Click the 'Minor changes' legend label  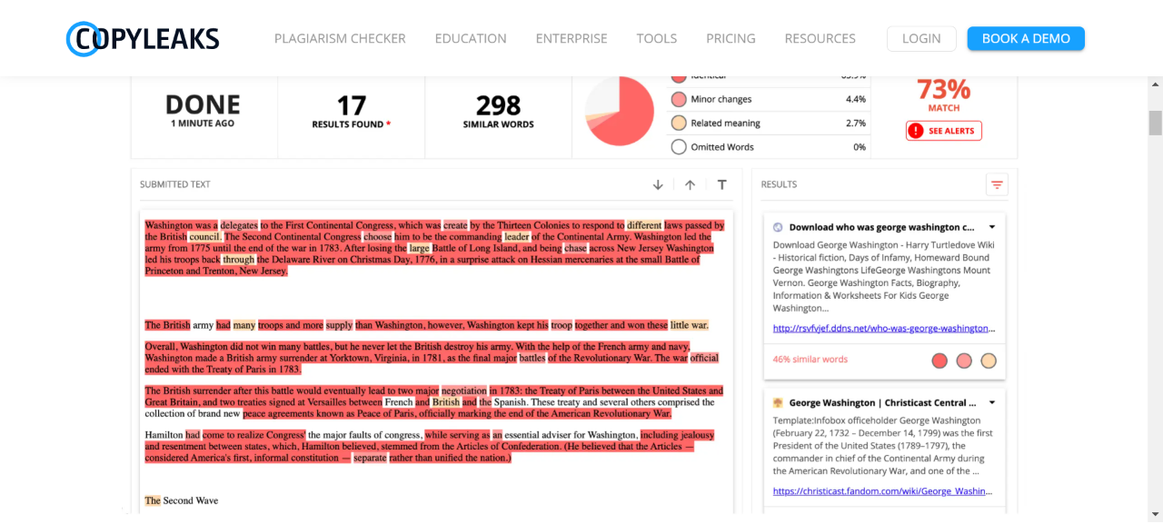721,99
